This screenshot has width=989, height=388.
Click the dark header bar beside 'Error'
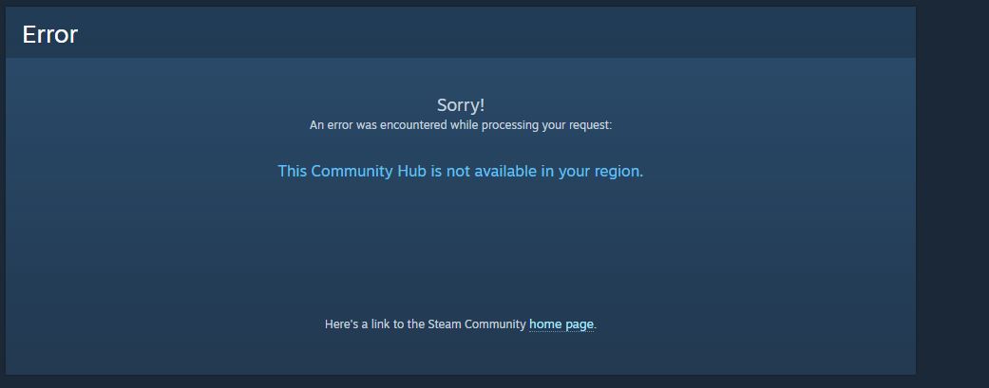coord(492,33)
